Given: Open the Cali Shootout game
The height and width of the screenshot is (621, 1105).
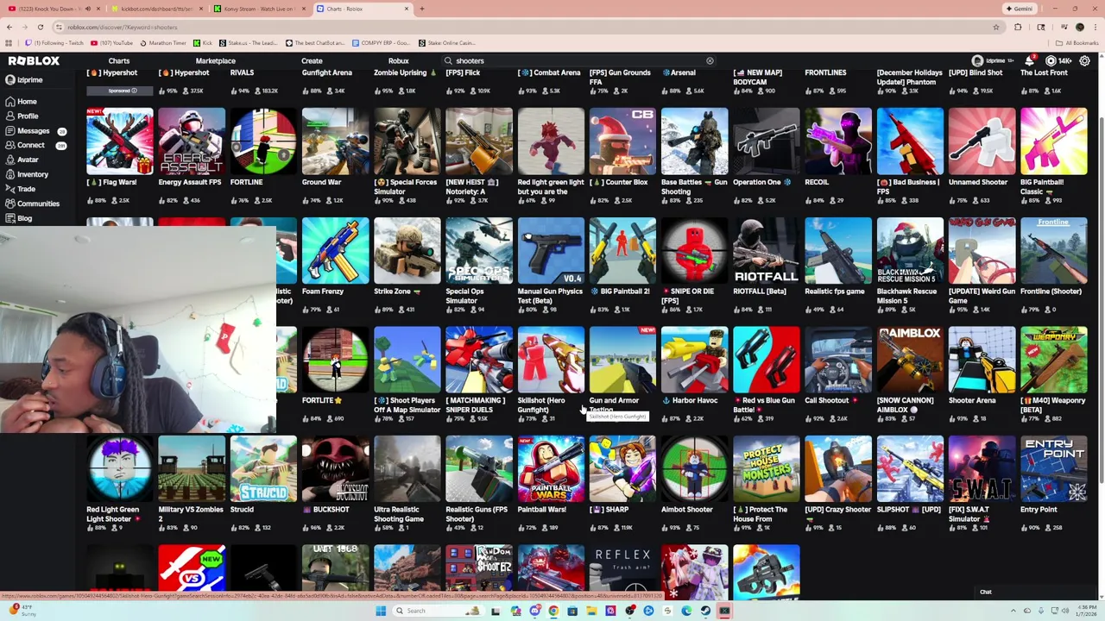Looking at the screenshot, I should click(x=837, y=360).
